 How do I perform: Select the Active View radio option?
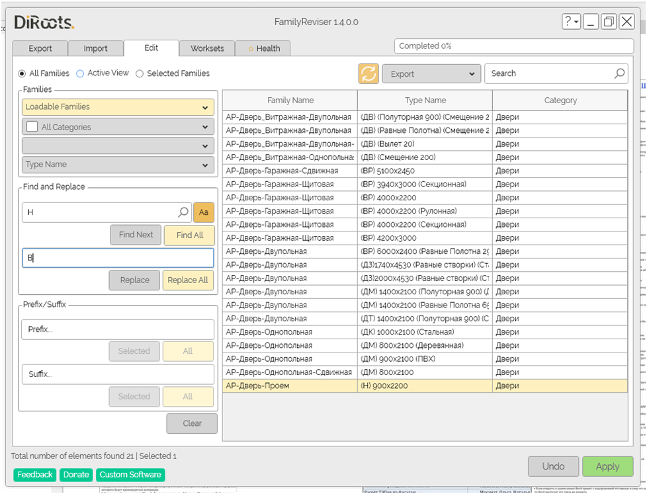[x=81, y=73]
